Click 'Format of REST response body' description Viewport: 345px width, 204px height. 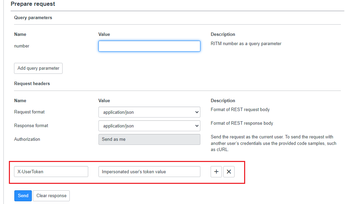(242, 123)
